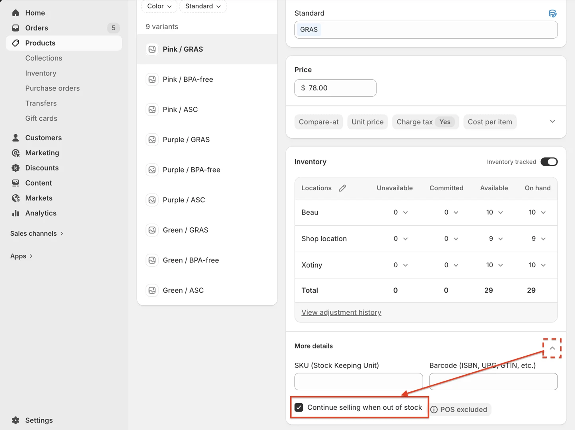Click the info icon next to POS excluded
Screen dimensions: 575x430
[x=434, y=410]
